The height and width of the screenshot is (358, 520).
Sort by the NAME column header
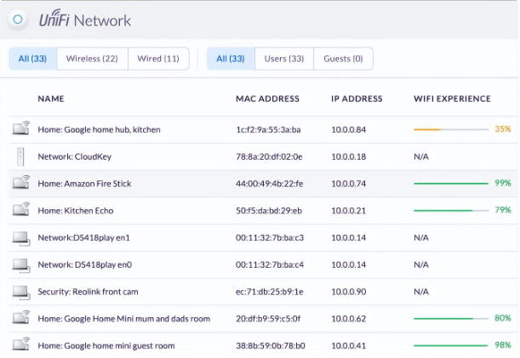tap(51, 99)
